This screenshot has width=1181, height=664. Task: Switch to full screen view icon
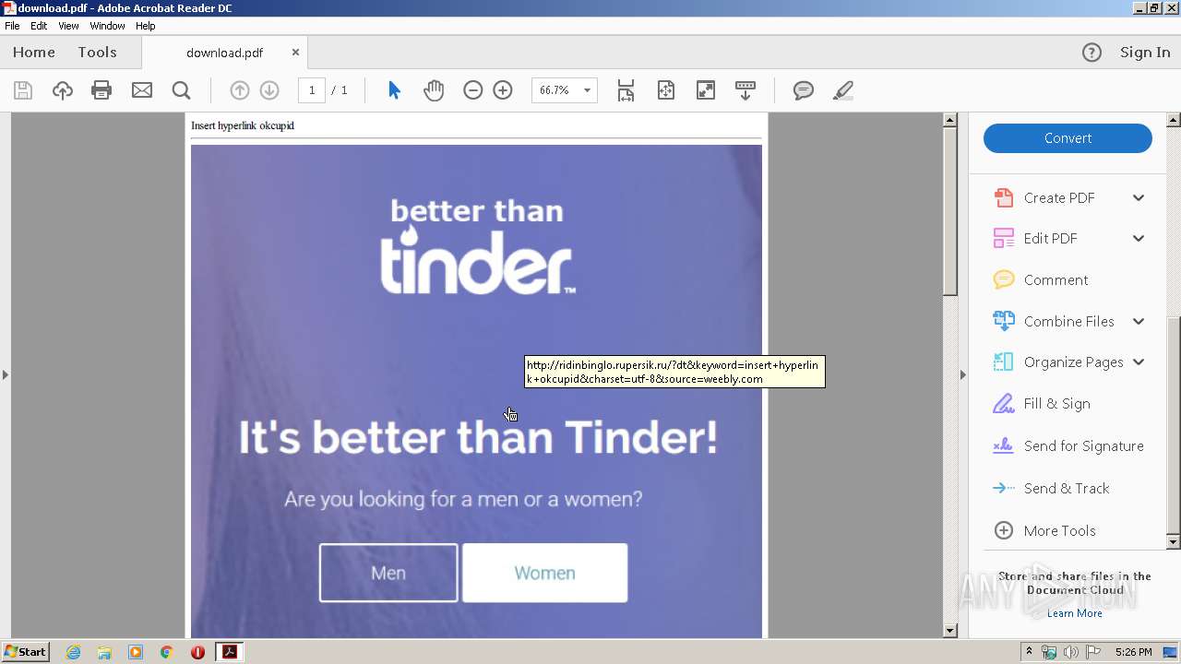point(706,90)
